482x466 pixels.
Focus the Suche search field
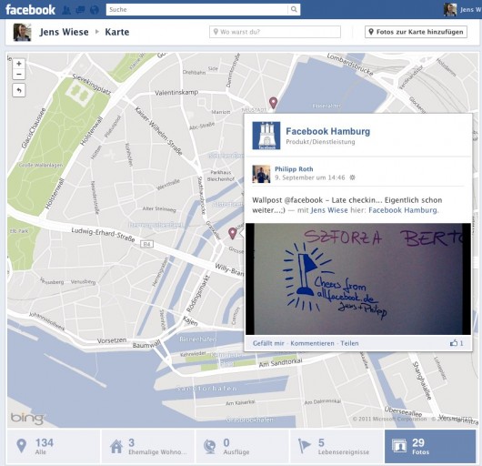coord(197,9)
